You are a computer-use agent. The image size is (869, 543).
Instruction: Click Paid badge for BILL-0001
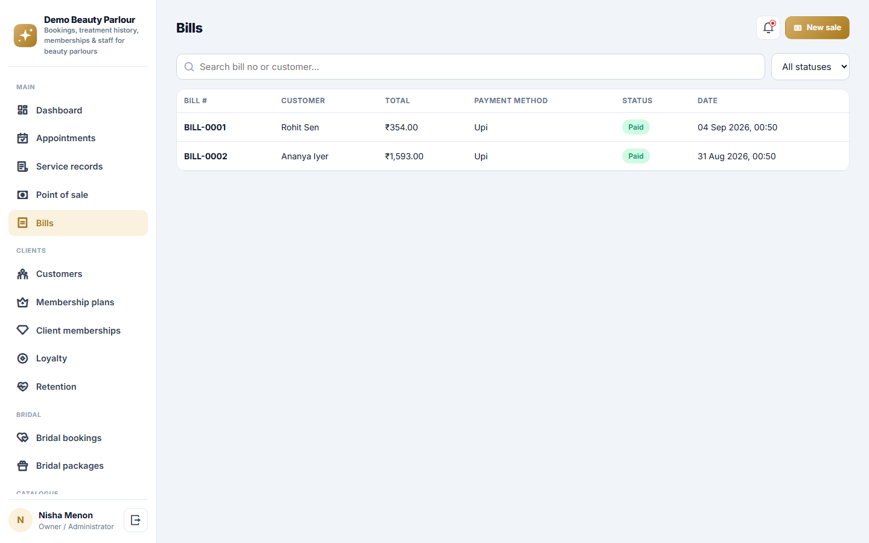[636, 127]
